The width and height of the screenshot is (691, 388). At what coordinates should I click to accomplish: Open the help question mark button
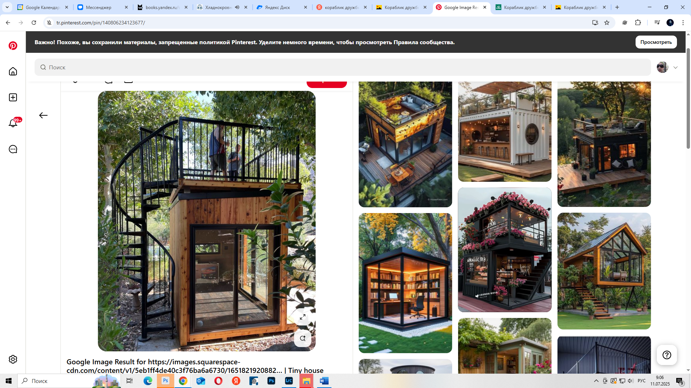pyautogui.click(x=667, y=355)
